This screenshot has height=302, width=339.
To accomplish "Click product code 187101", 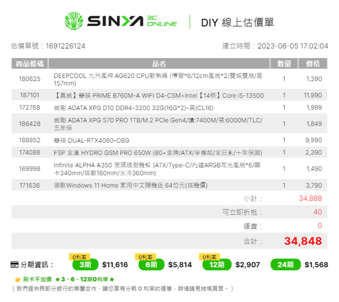I will point(30,95).
